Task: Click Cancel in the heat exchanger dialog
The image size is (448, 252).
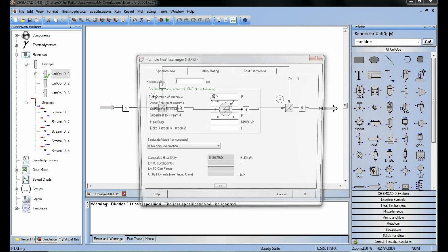Action: [282, 194]
